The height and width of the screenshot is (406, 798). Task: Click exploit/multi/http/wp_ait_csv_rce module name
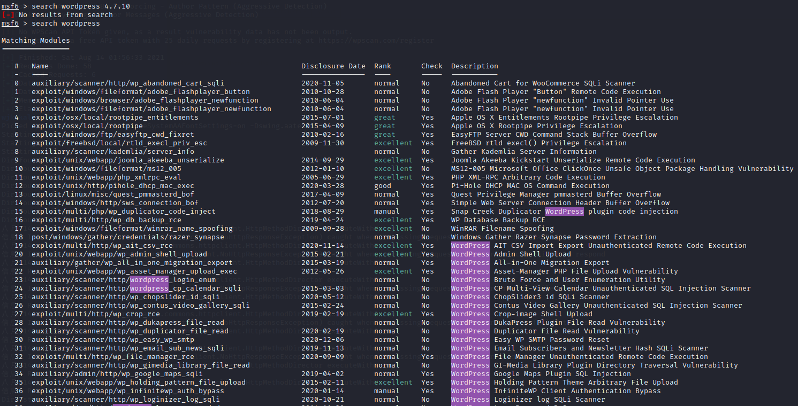pyautogui.click(x=102, y=246)
